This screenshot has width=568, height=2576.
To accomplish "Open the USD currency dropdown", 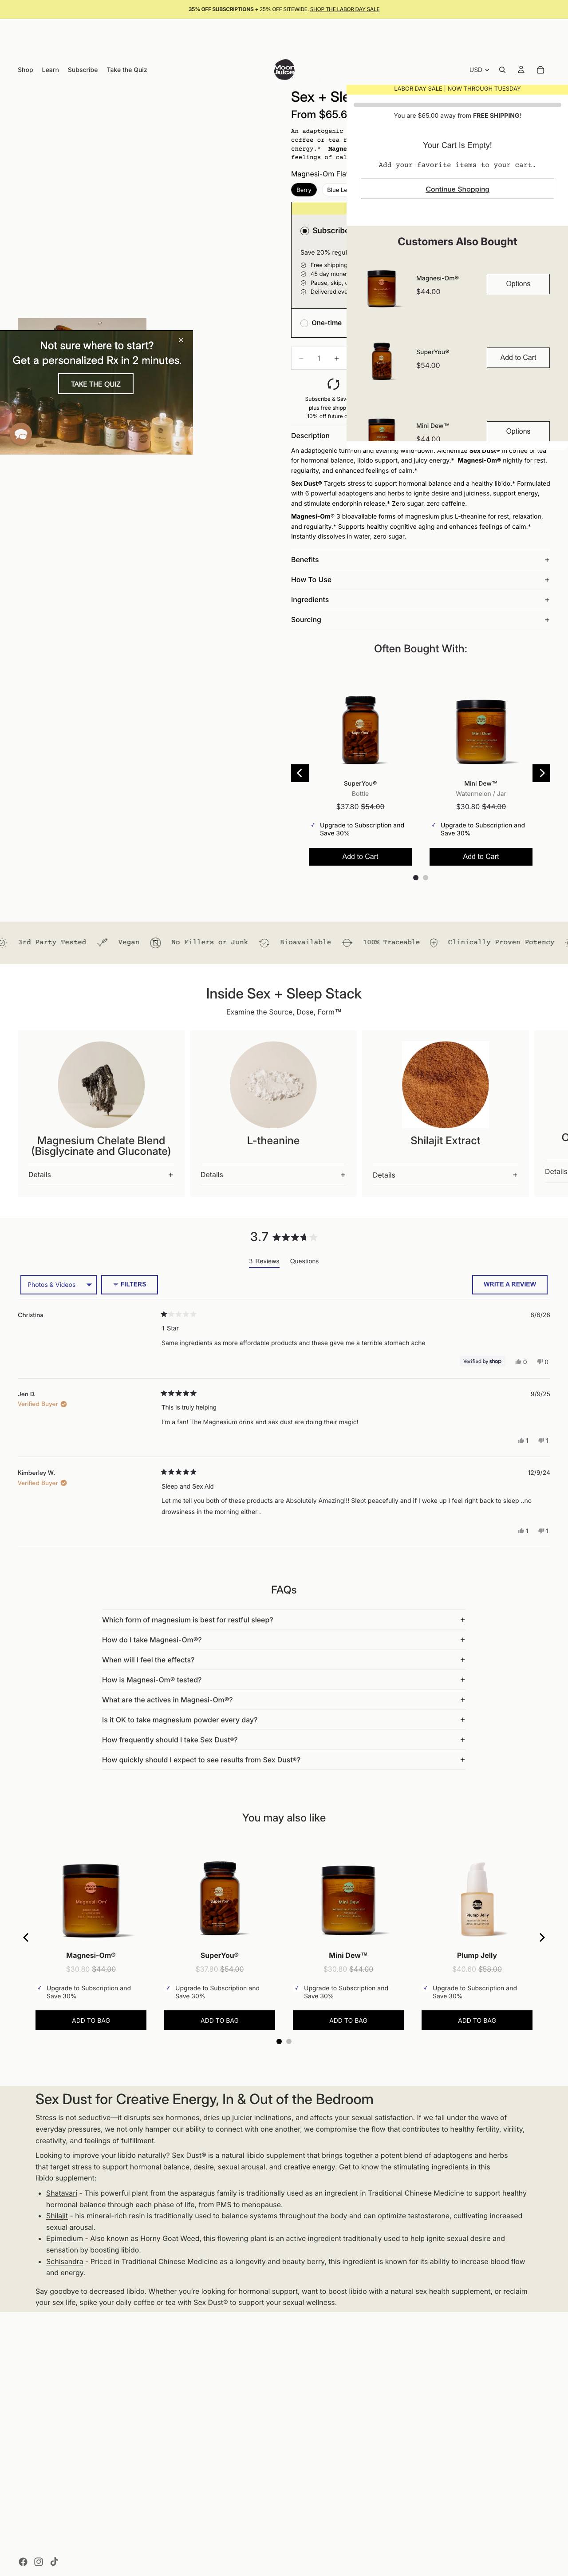I will (479, 70).
